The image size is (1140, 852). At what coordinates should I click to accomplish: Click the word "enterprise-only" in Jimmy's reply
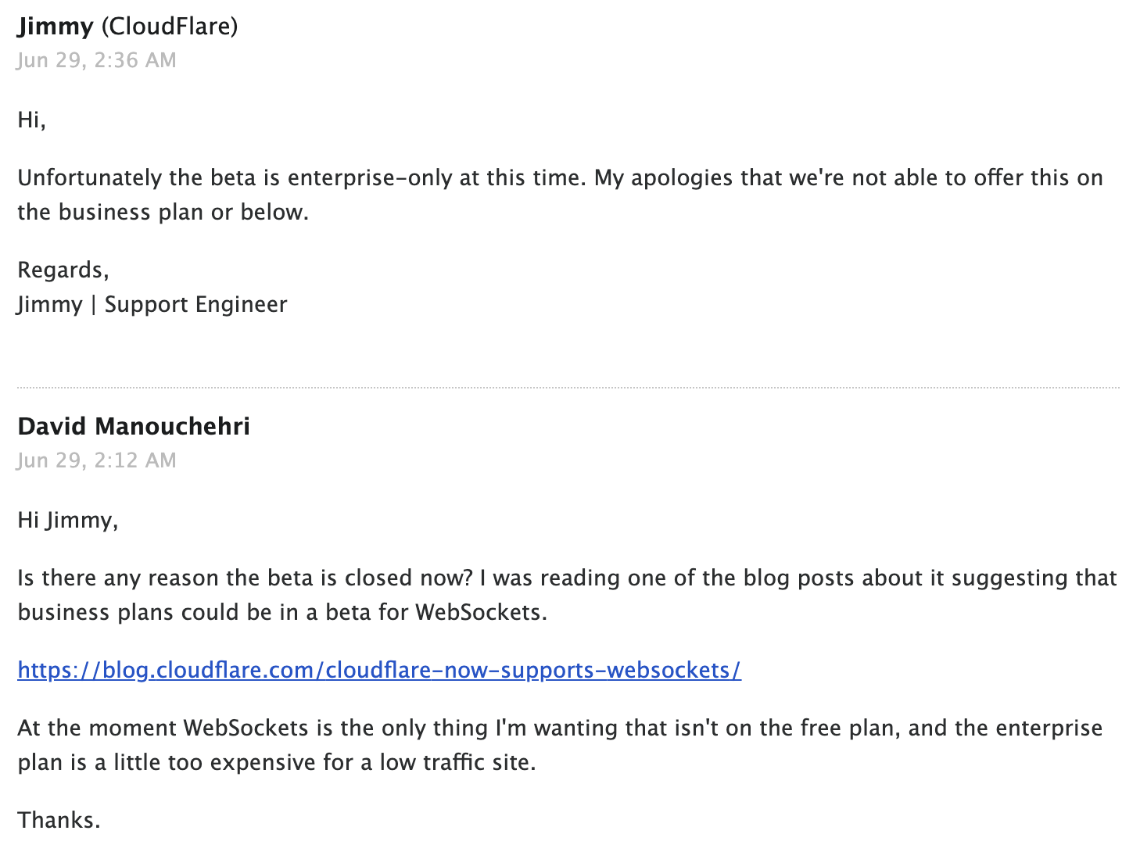coord(370,177)
